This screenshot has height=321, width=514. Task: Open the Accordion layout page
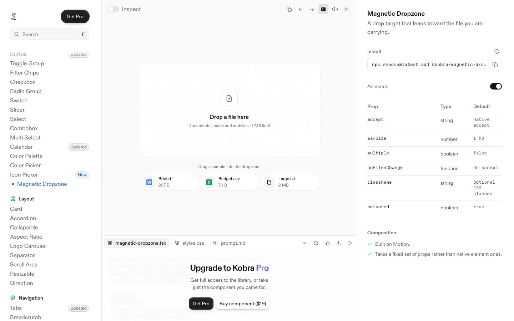point(23,218)
